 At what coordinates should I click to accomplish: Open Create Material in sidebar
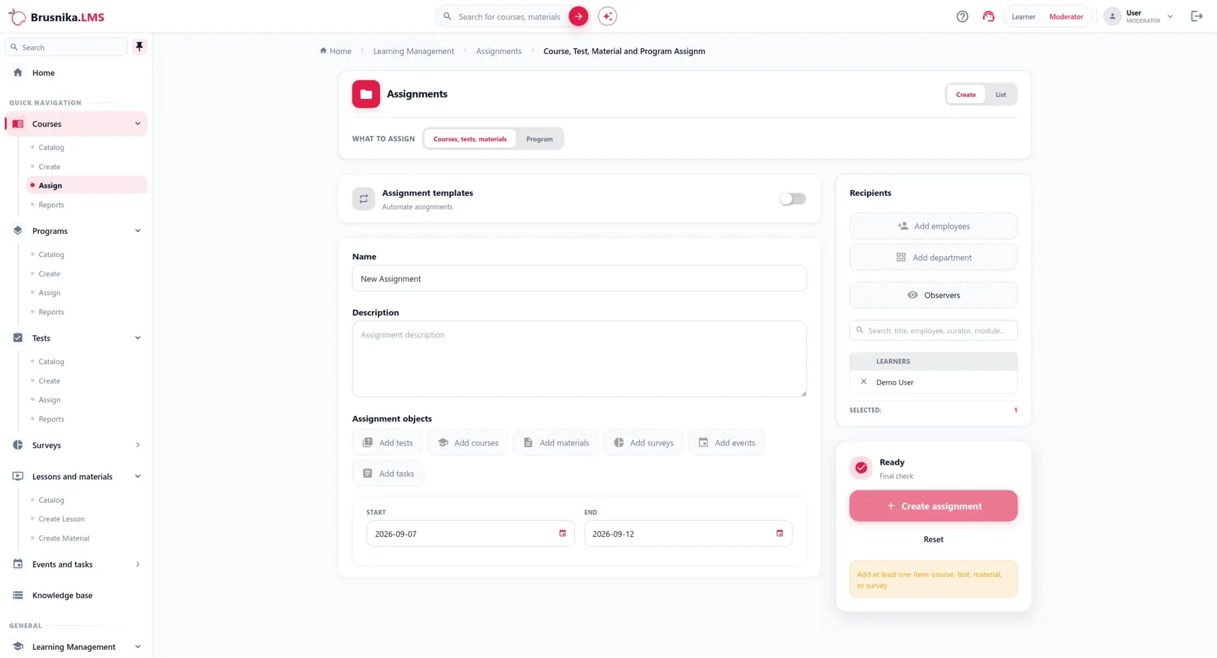[x=64, y=538]
